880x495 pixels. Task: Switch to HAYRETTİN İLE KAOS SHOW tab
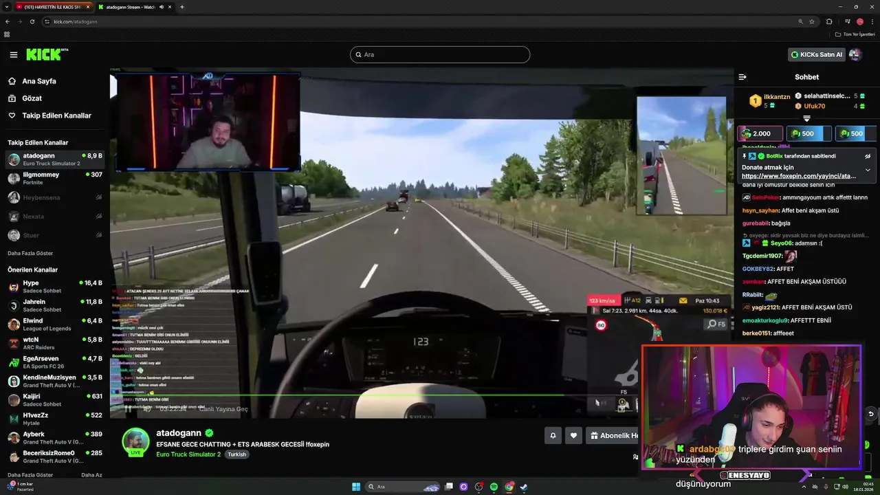52,7
